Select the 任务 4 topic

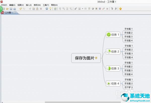click(x=113, y=83)
